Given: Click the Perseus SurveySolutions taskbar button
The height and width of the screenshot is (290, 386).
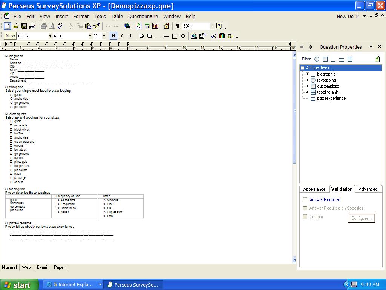Looking at the screenshot, I should (133, 285).
